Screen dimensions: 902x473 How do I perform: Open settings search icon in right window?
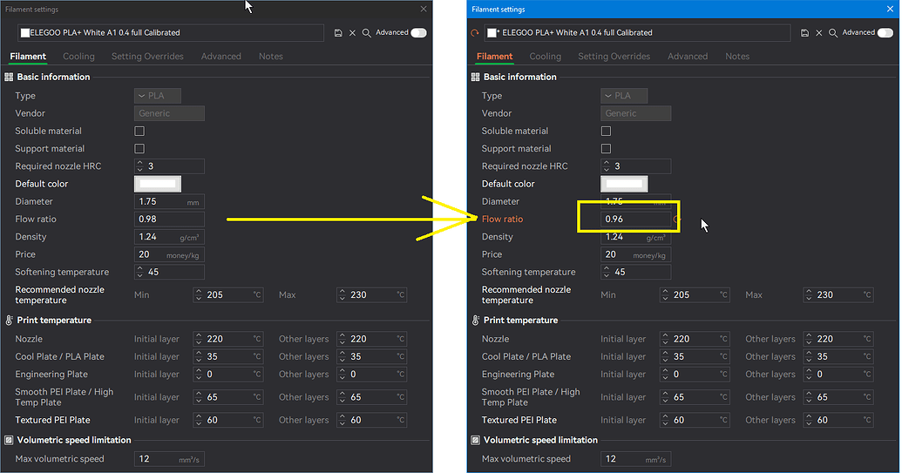[833, 33]
